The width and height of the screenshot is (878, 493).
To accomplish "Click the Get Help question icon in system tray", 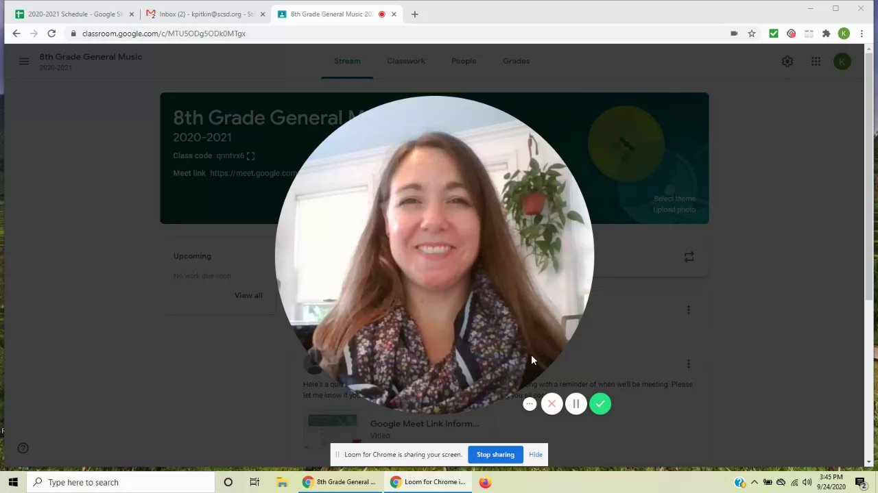I will tap(739, 482).
